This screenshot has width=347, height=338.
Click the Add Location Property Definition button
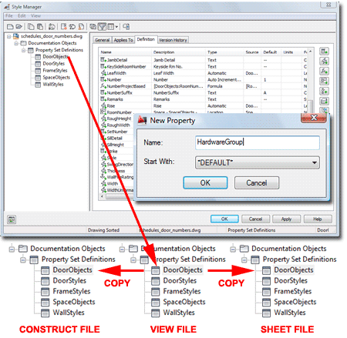point(324,81)
